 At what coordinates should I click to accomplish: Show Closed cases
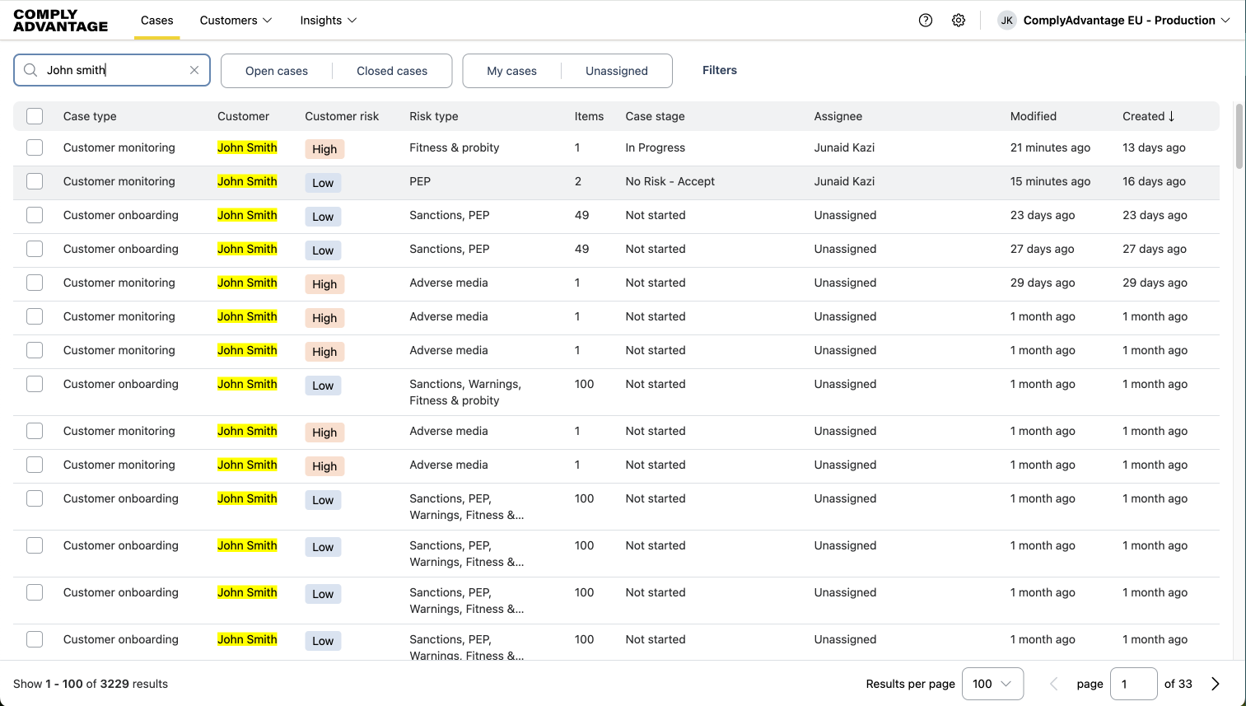392,71
